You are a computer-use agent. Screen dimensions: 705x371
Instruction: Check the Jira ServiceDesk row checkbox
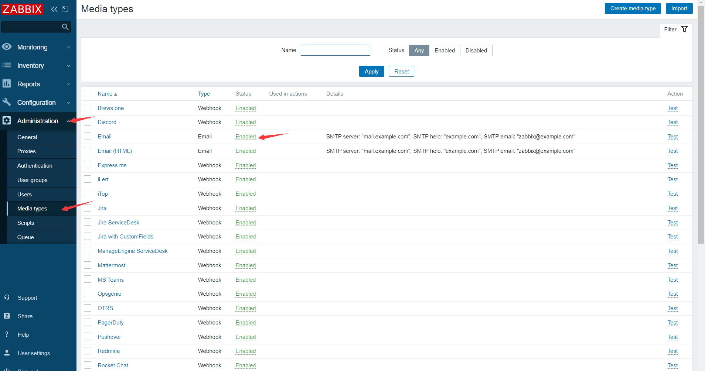coord(88,222)
